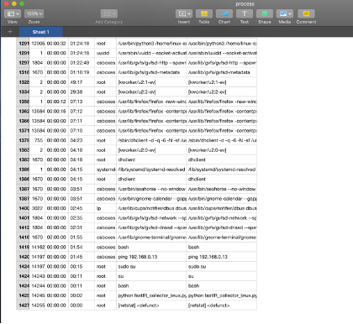Image resolution: width=353 pixels, height=324 pixels.
Task: Select first-column cell '[netstat] <defunct>'
Action: 151,306
